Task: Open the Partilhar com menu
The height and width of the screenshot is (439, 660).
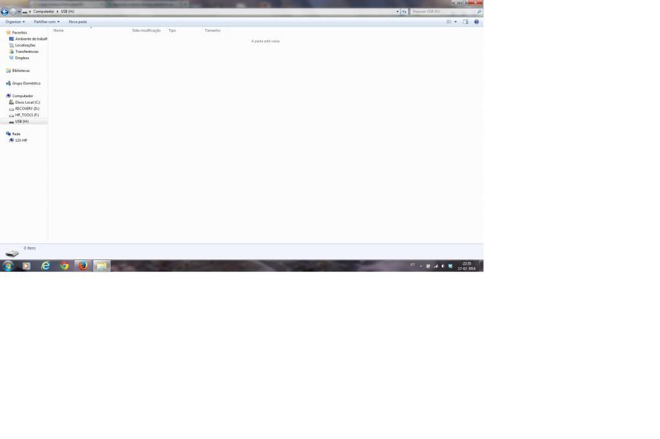Action: [x=46, y=22]
